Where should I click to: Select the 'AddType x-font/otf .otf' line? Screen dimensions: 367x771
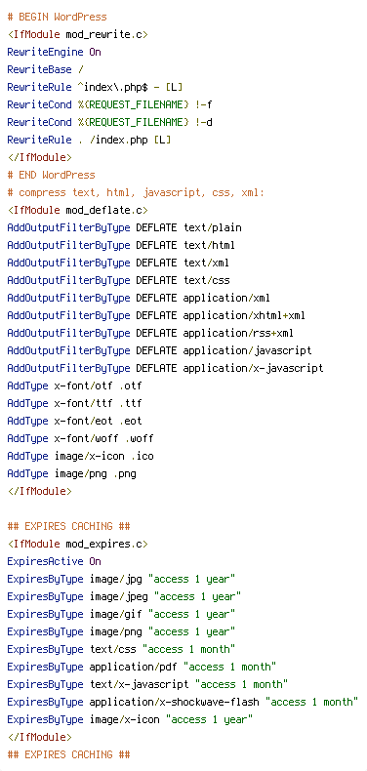point(75,386)
